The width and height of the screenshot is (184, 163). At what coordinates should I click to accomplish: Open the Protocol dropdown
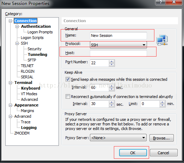point(118,45)
